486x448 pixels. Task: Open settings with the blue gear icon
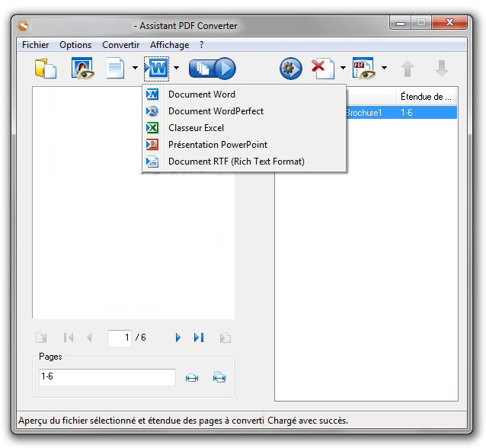(x=290, y=69)
